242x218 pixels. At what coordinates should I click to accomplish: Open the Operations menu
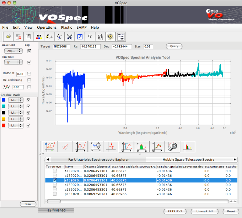[x=47, y=27]
